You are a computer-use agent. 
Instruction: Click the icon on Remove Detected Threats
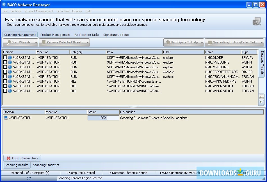coord(44,43)
